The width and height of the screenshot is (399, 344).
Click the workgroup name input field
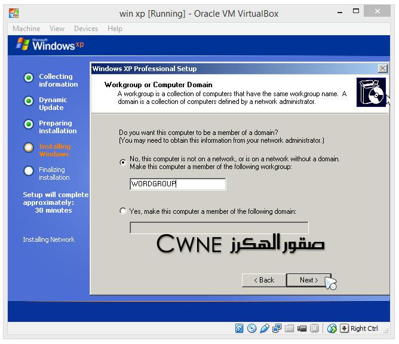coord(177,184)
